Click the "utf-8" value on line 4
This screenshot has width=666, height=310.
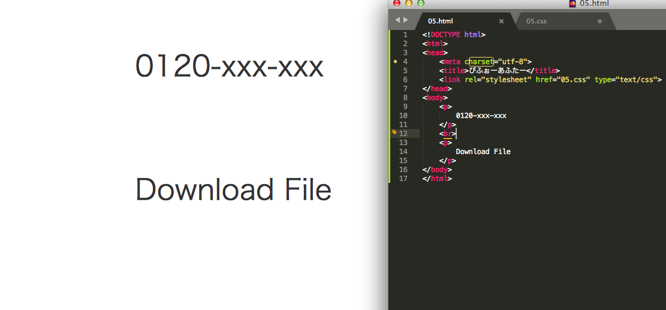coord(513,62)
